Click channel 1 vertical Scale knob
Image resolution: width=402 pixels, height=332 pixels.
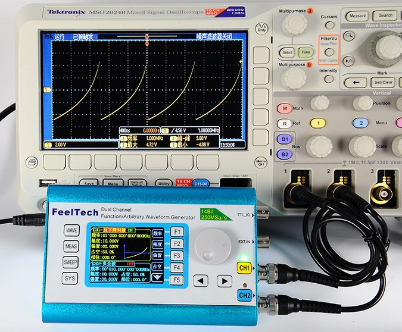click(319, 146)
